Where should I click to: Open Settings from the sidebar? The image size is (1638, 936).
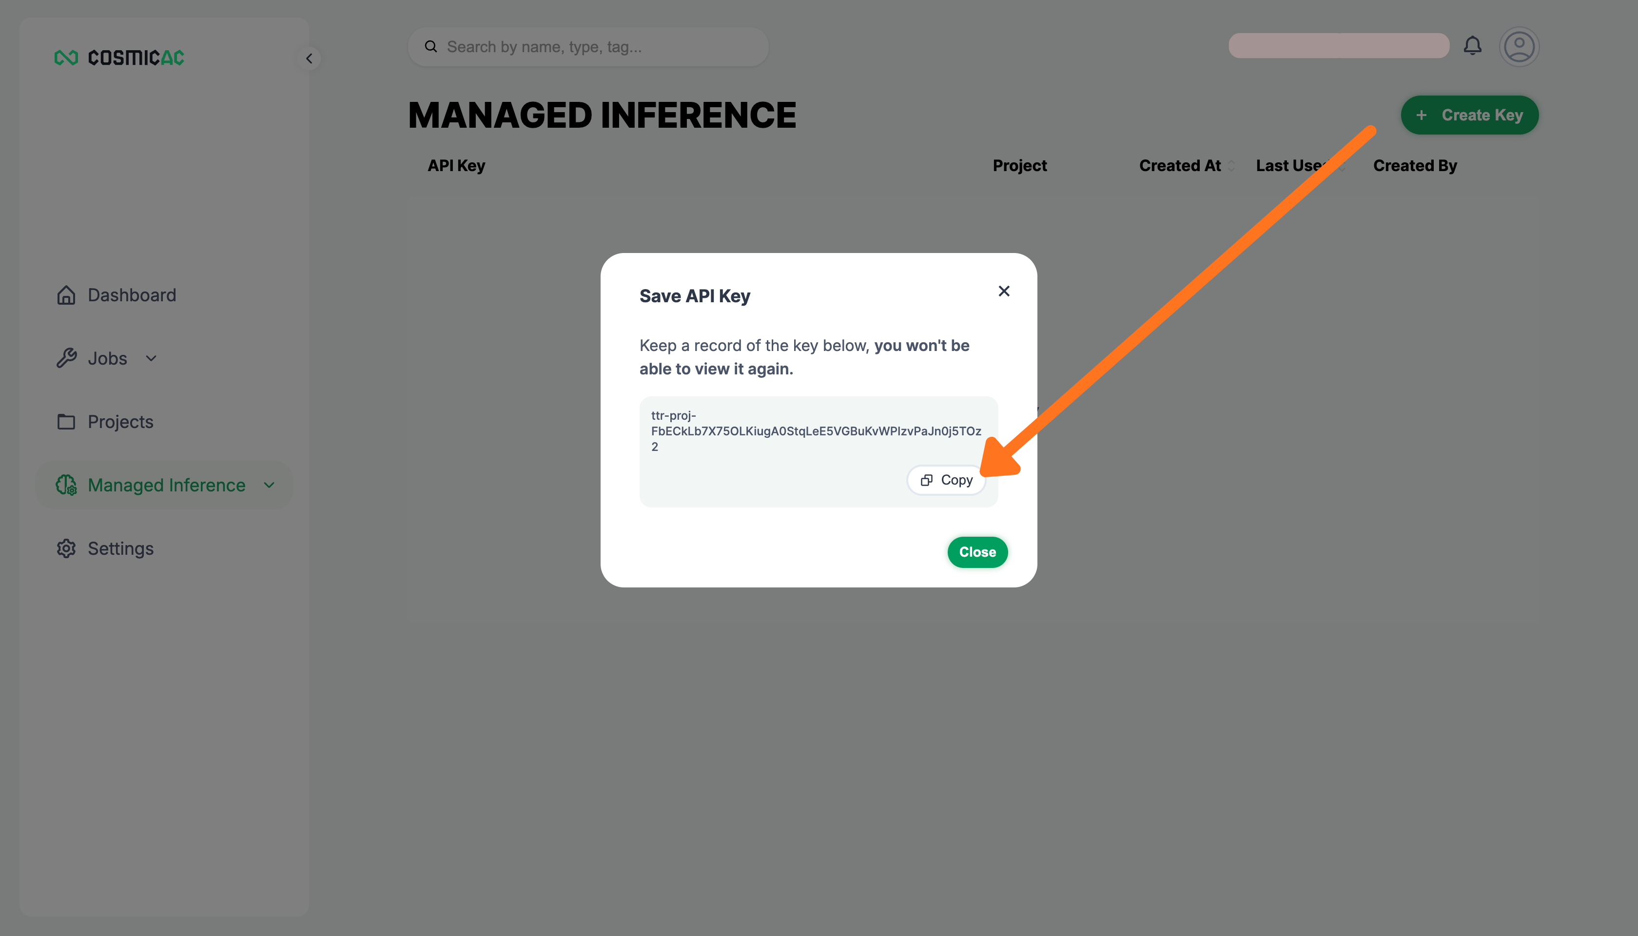[x=121, y=548]
